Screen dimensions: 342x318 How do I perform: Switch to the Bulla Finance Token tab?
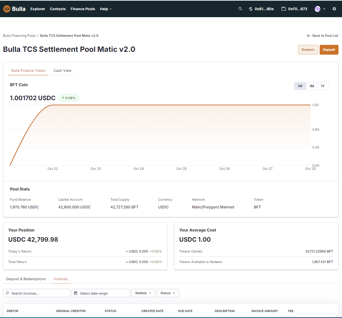point(28,71)
